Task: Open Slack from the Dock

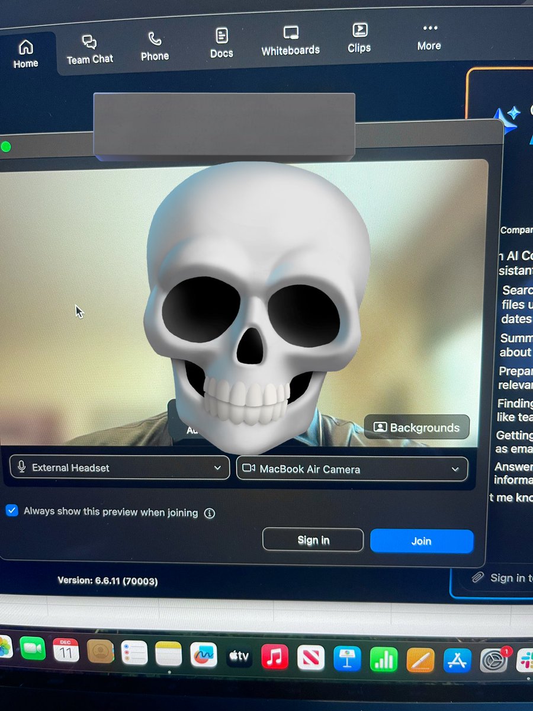Action: coord(525,660)
